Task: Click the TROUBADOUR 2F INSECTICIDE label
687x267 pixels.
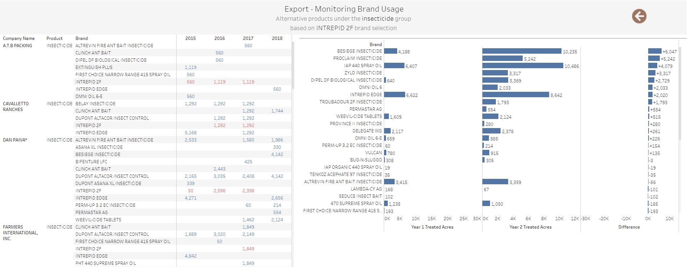Action: (x=351, y=102)
